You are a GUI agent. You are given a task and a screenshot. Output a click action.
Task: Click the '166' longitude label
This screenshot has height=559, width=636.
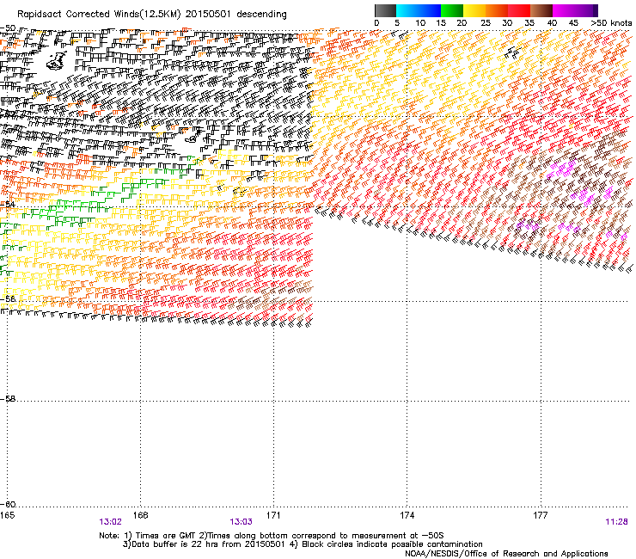[x=140, y=515]
